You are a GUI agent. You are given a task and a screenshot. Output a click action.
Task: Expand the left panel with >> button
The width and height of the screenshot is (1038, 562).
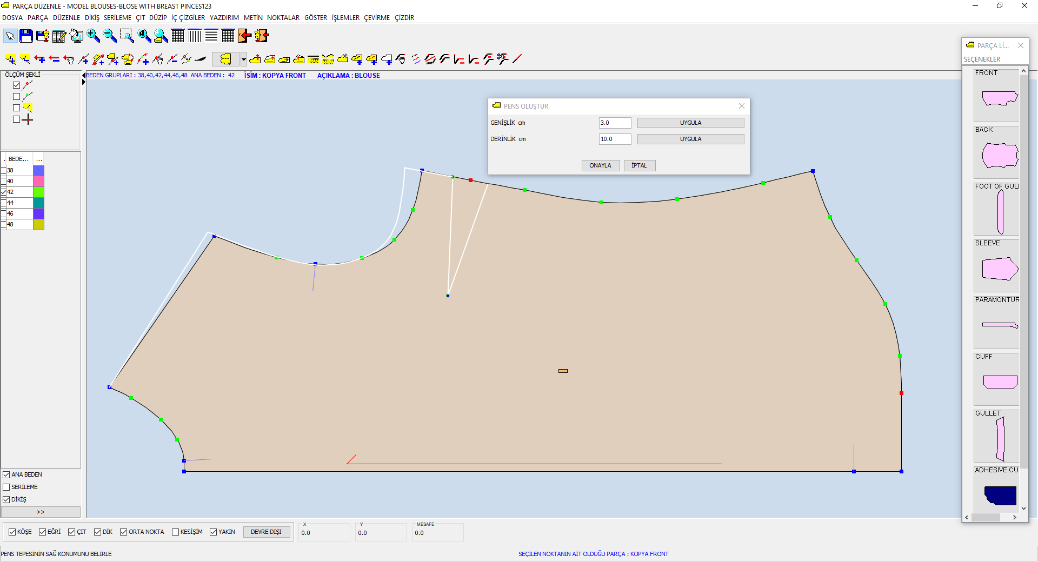click(41, 512)
